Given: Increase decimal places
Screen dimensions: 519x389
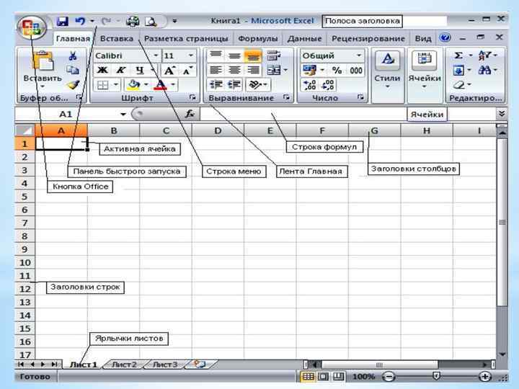Looking at the screenshot, I should click(x=309, y=85).
